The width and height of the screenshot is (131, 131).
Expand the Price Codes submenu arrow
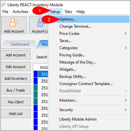125,34
